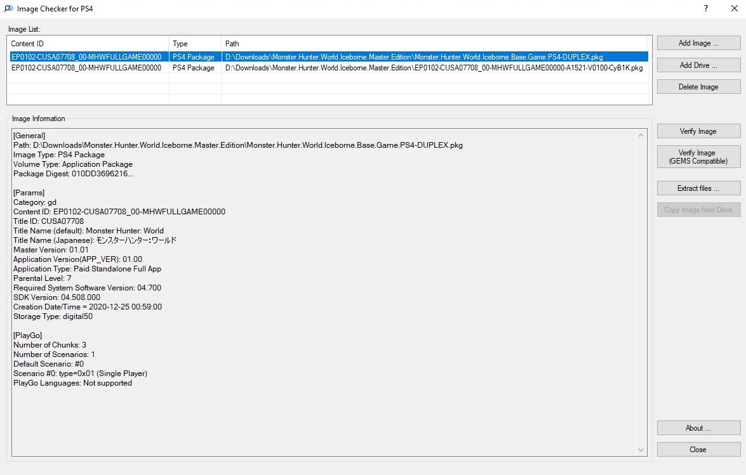746x475 pixels.
Task: Click Category: gd line
Action: 35,202
